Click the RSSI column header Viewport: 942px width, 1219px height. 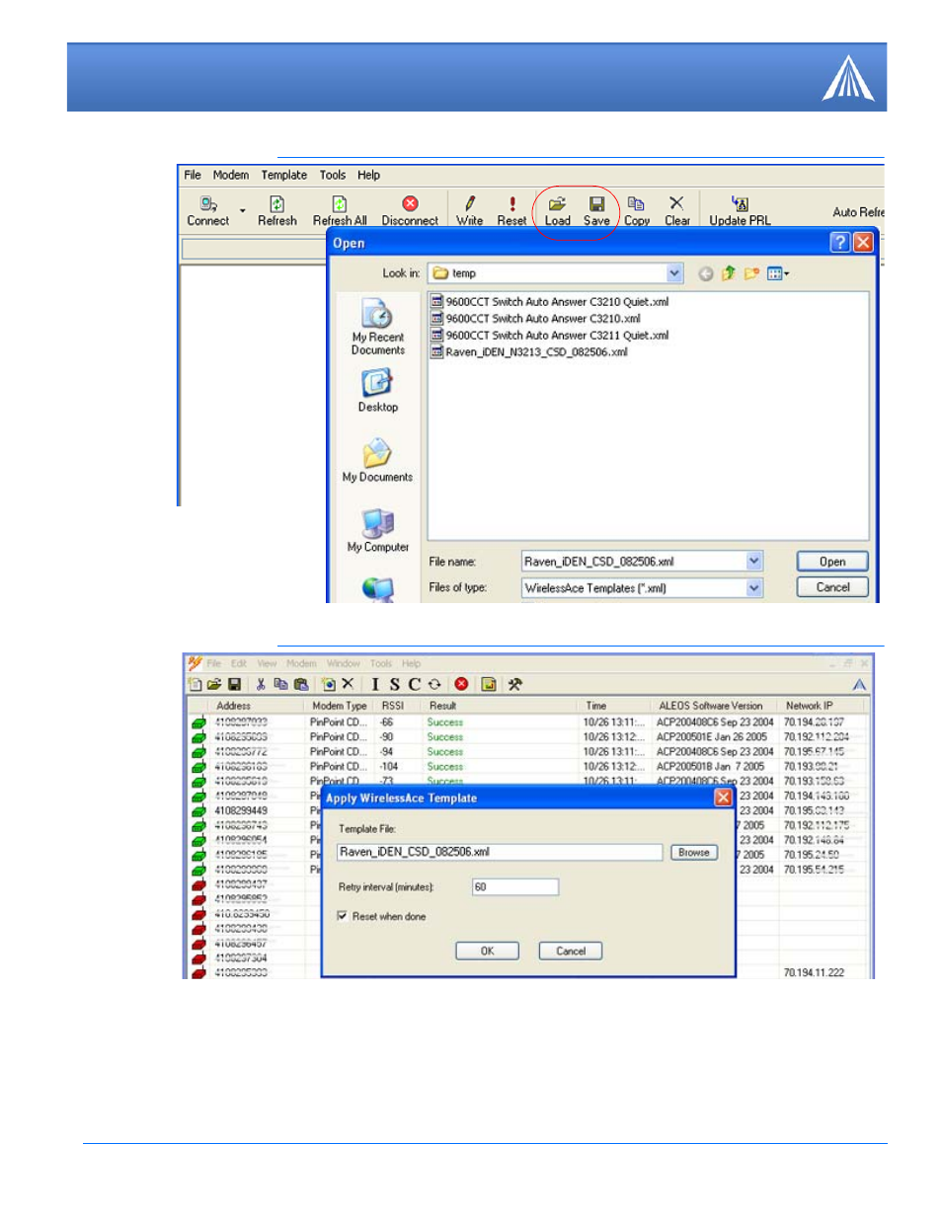(397, 706)
